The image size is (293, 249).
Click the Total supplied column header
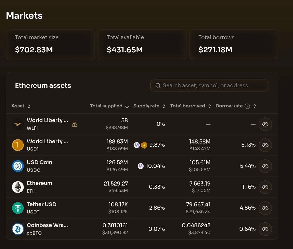106,106
